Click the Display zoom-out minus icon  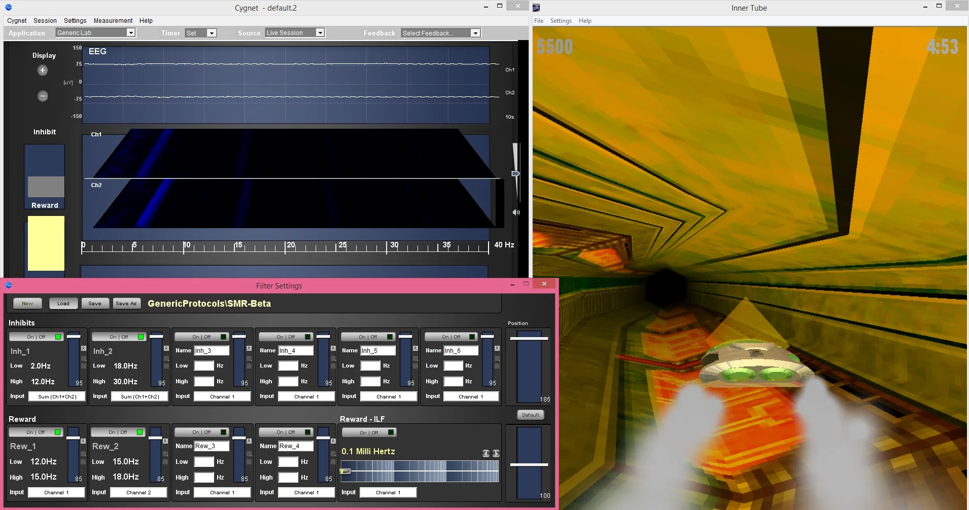click(x=43, y=96)
